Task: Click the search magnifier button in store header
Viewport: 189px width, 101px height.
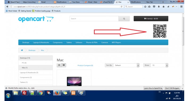Action: [124, 19]
